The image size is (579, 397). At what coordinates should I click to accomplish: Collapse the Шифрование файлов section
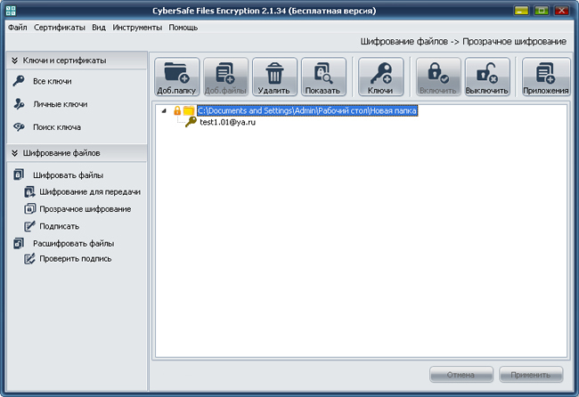15,153
